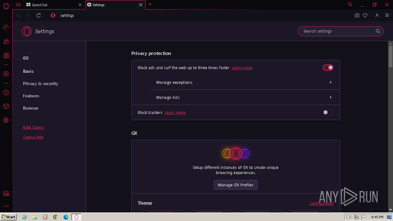Click the volume speaker tray icon
Screen dimensions: 393x221
click(349, 217)
